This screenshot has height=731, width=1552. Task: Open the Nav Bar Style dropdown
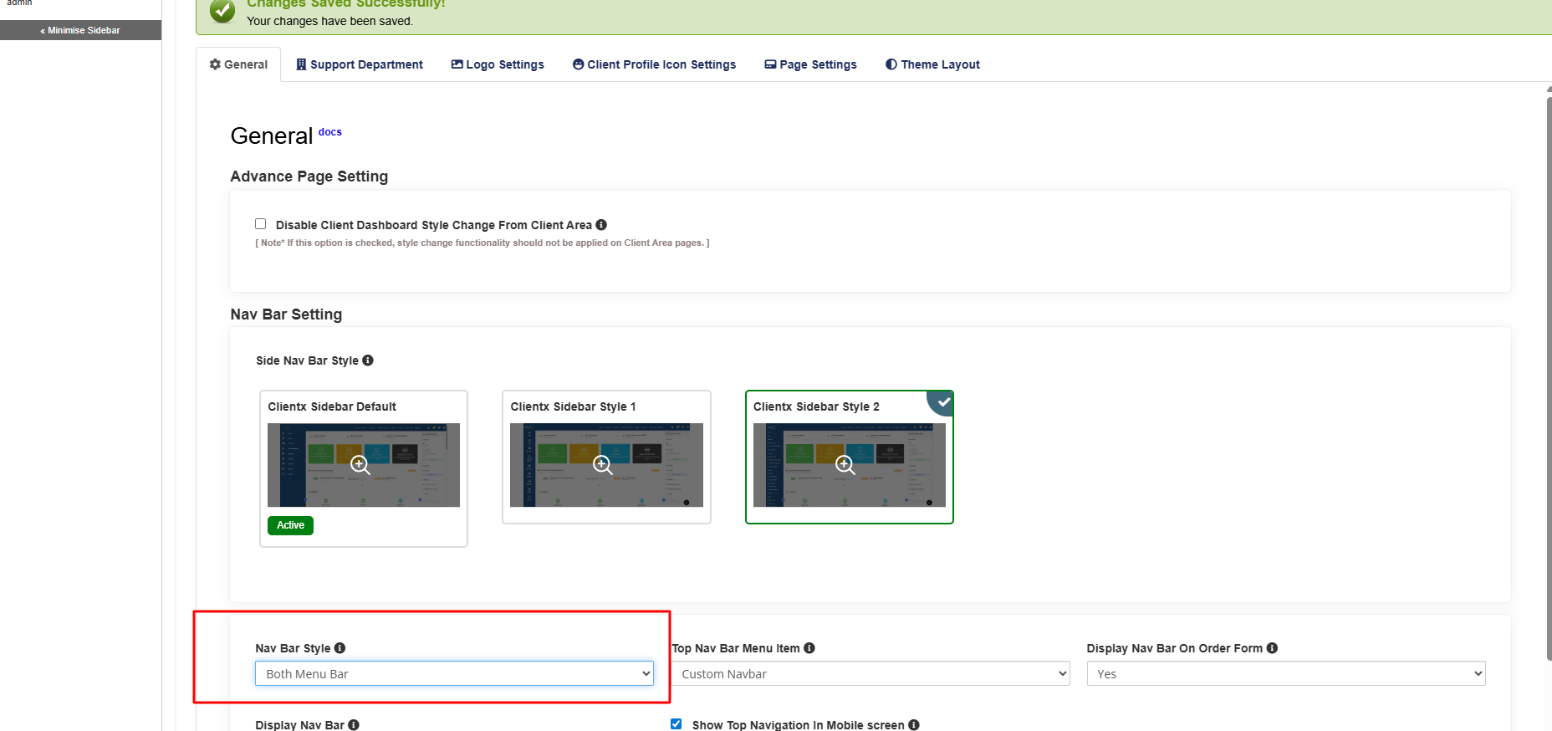pyautogui.click(x=453, y=674)
